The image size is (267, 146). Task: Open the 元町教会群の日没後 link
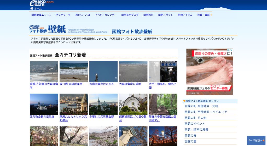click(x=42, y=117)
